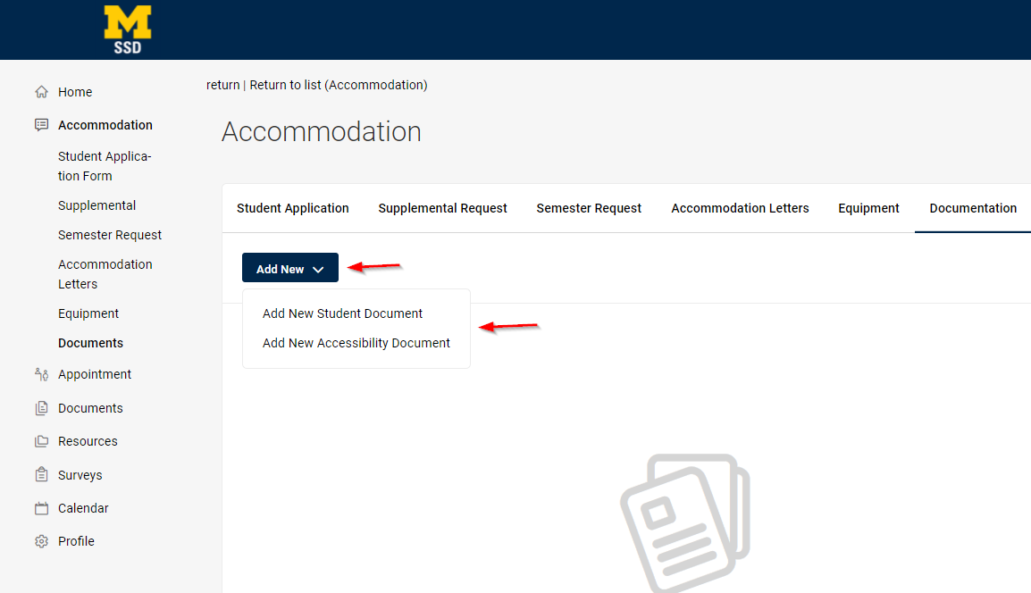Expand the Add New dropdown button
Screen dimensions: 1031x593
(x=289, y=269)
